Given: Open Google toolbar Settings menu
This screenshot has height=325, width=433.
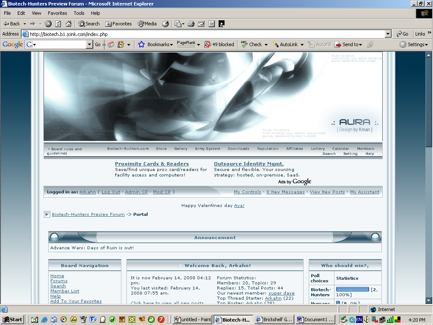Looking at the screenshot, I should click(x=414, y=44).
